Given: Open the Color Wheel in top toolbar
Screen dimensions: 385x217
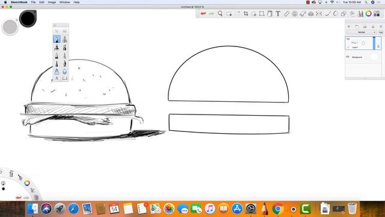Looking at the screenshot, I should pyautogui.click(x=368, y=13).
